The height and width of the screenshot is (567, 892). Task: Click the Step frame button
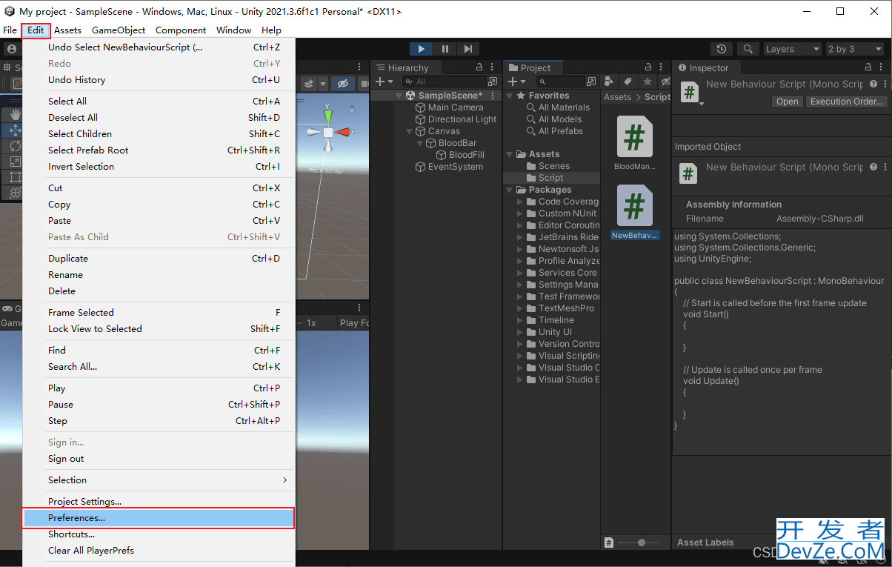point(468,49)
